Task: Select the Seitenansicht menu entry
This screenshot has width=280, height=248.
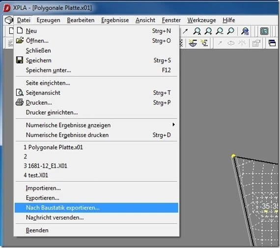Action: pyautogui.click(x=96, y=93)
